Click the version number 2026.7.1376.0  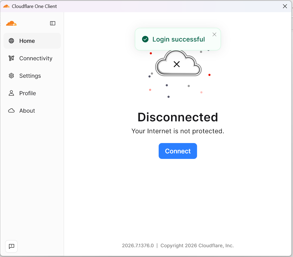pos(138,246)
